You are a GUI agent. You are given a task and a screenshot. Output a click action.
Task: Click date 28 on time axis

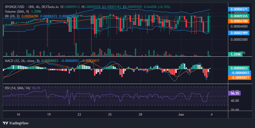tap(140, 115)
